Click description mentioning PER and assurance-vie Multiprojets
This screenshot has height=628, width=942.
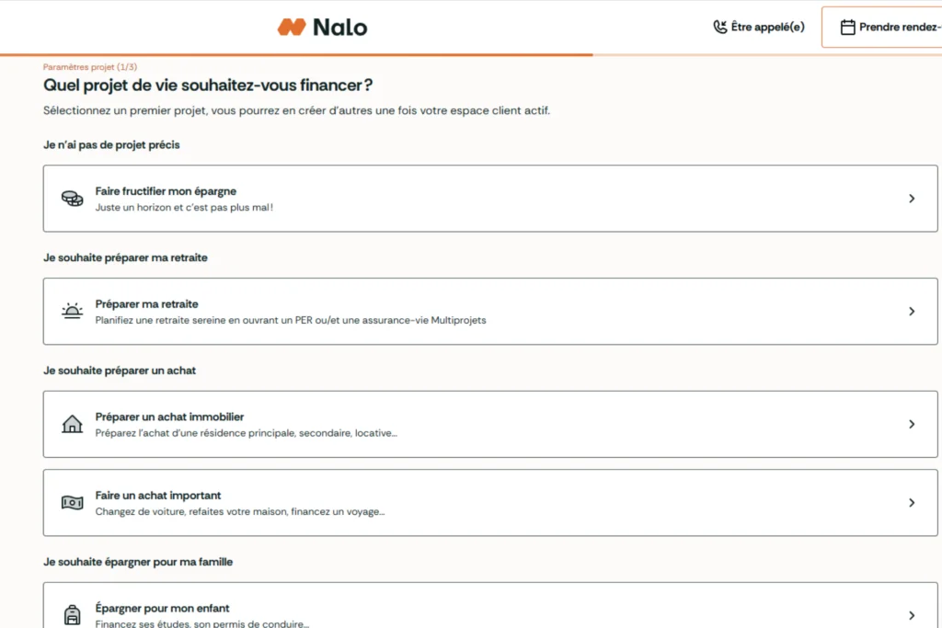(291, 320)
